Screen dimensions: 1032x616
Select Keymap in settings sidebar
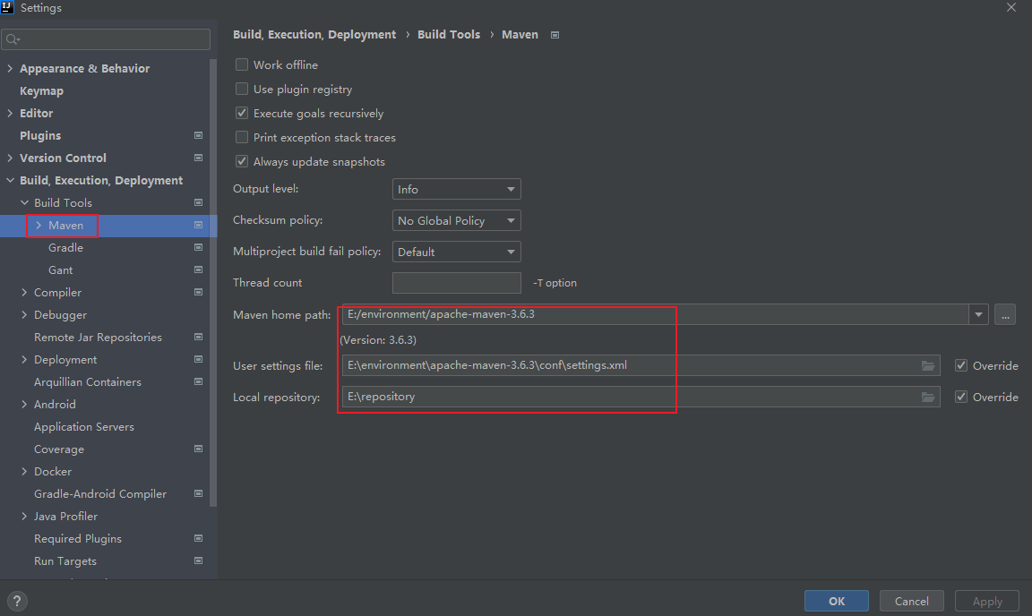coord(41,90)
